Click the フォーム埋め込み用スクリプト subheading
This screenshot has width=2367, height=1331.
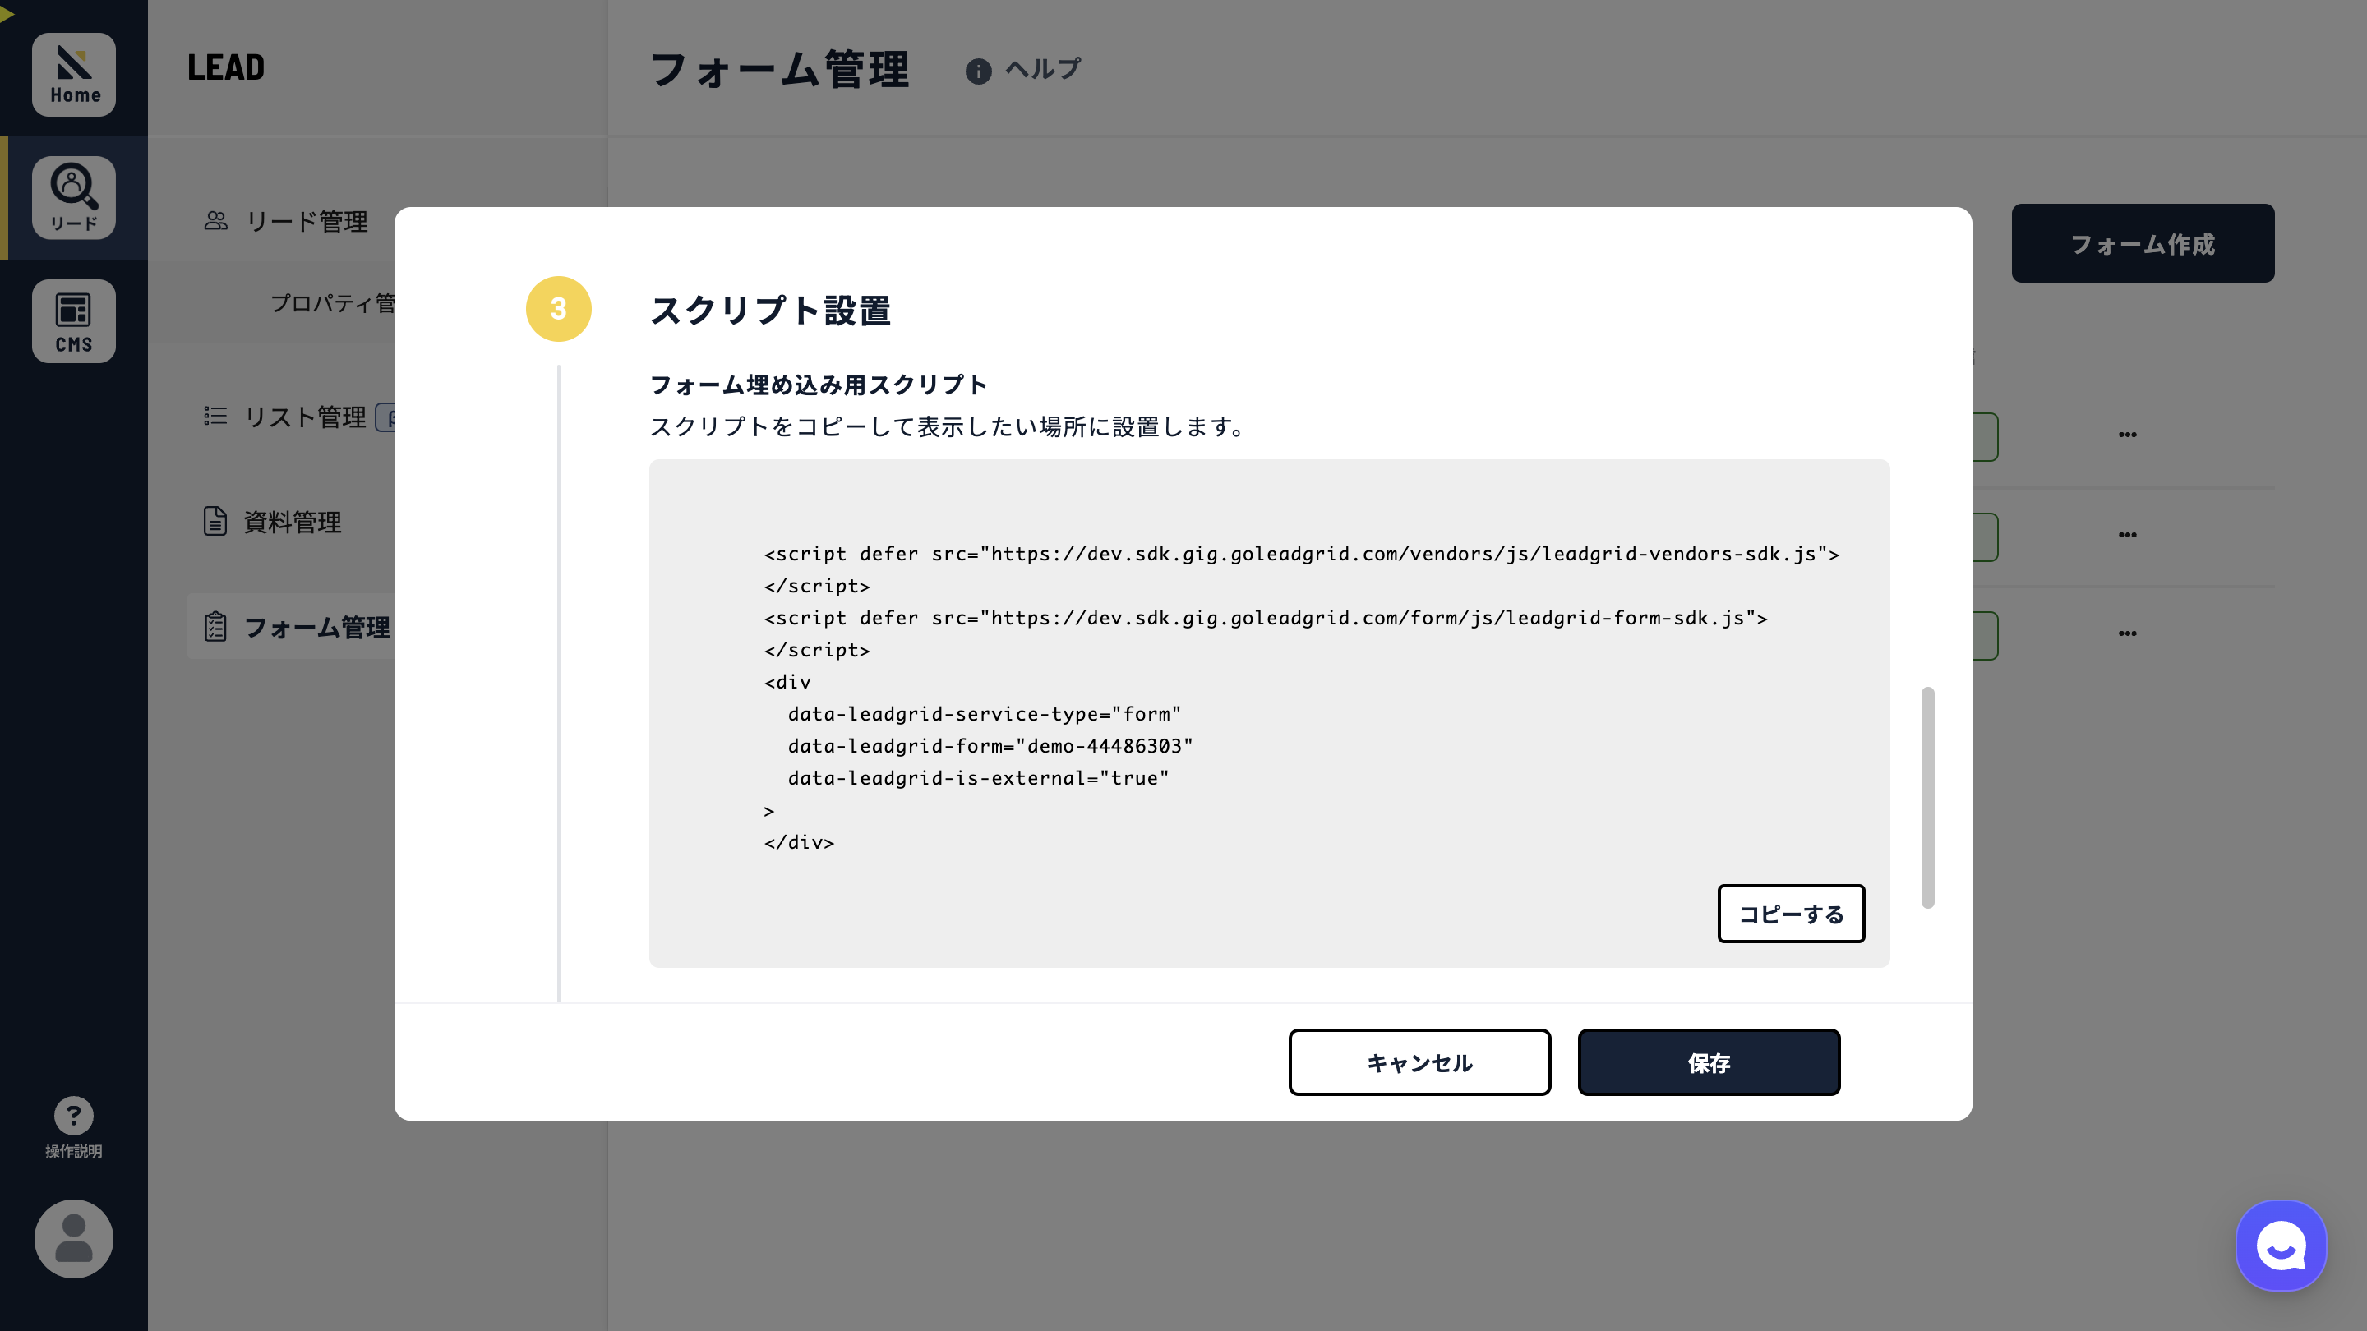819,385
